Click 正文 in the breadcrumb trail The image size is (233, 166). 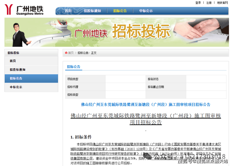(94, 53)
